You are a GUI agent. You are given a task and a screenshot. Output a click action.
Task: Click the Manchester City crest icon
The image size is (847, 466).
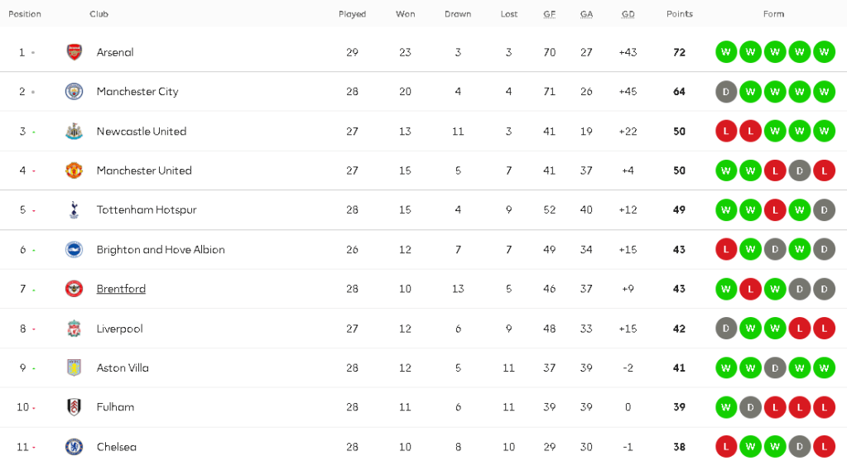[75, 92]
